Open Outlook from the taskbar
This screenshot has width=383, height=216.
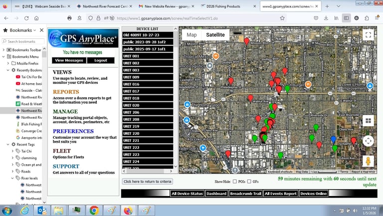pos(41,210)
